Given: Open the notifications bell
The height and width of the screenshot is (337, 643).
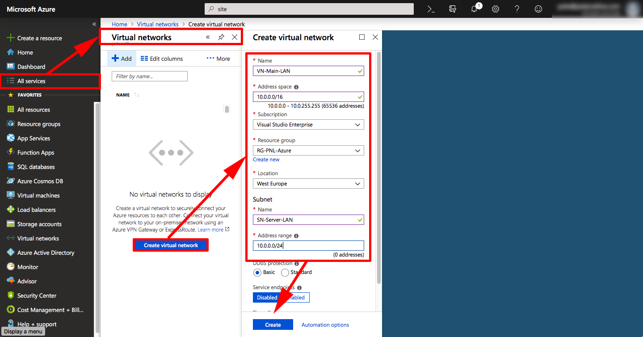Looking at the screenshot, I should coord(475,9).
